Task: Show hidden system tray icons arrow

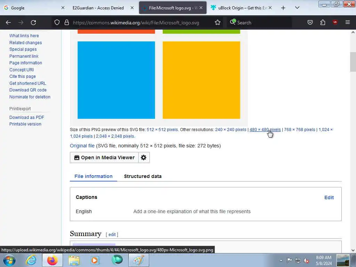Action: click(x=281, y=260)
